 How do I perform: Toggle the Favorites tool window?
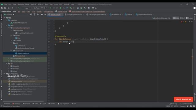tap(1, 84)
